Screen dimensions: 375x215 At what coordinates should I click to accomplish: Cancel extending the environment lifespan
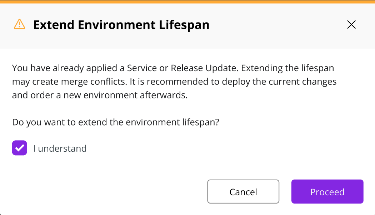click(x=243, y=191)
